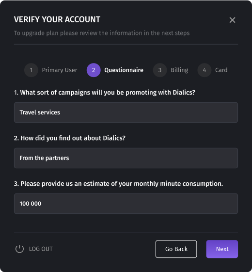Click the Go Back button
This screenshot has width=252, height=272.
(x=176, y=249)
